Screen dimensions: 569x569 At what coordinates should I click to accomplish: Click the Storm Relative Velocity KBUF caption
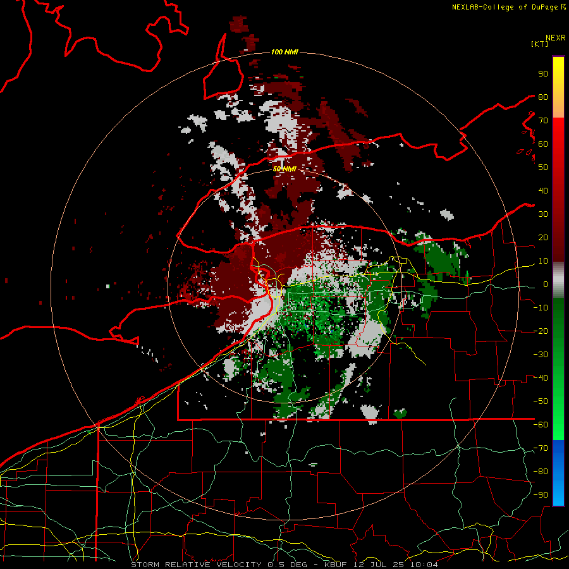coord(284,565)
